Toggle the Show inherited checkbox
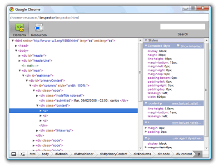Image resolution: width=218 pixels, height=166 pixels. 178,45
